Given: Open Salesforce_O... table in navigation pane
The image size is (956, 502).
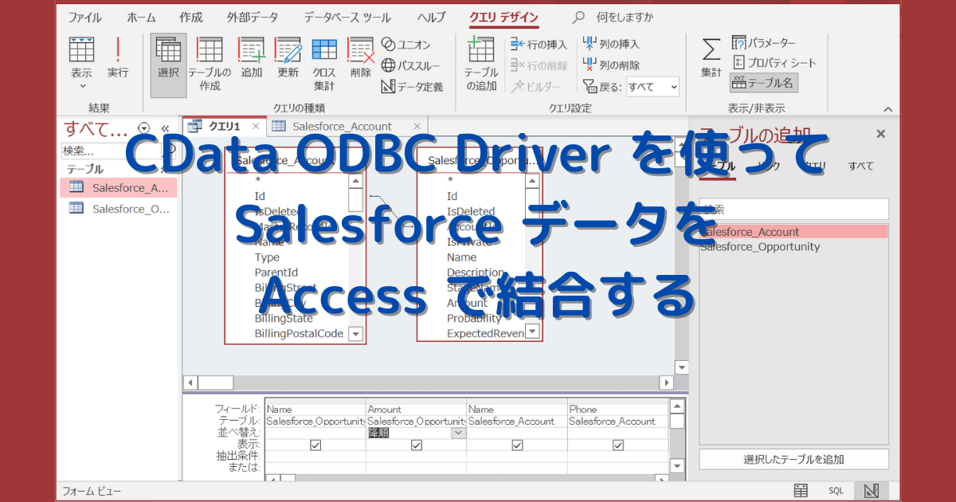Looking at the screenshot, I should pos(119,209).
